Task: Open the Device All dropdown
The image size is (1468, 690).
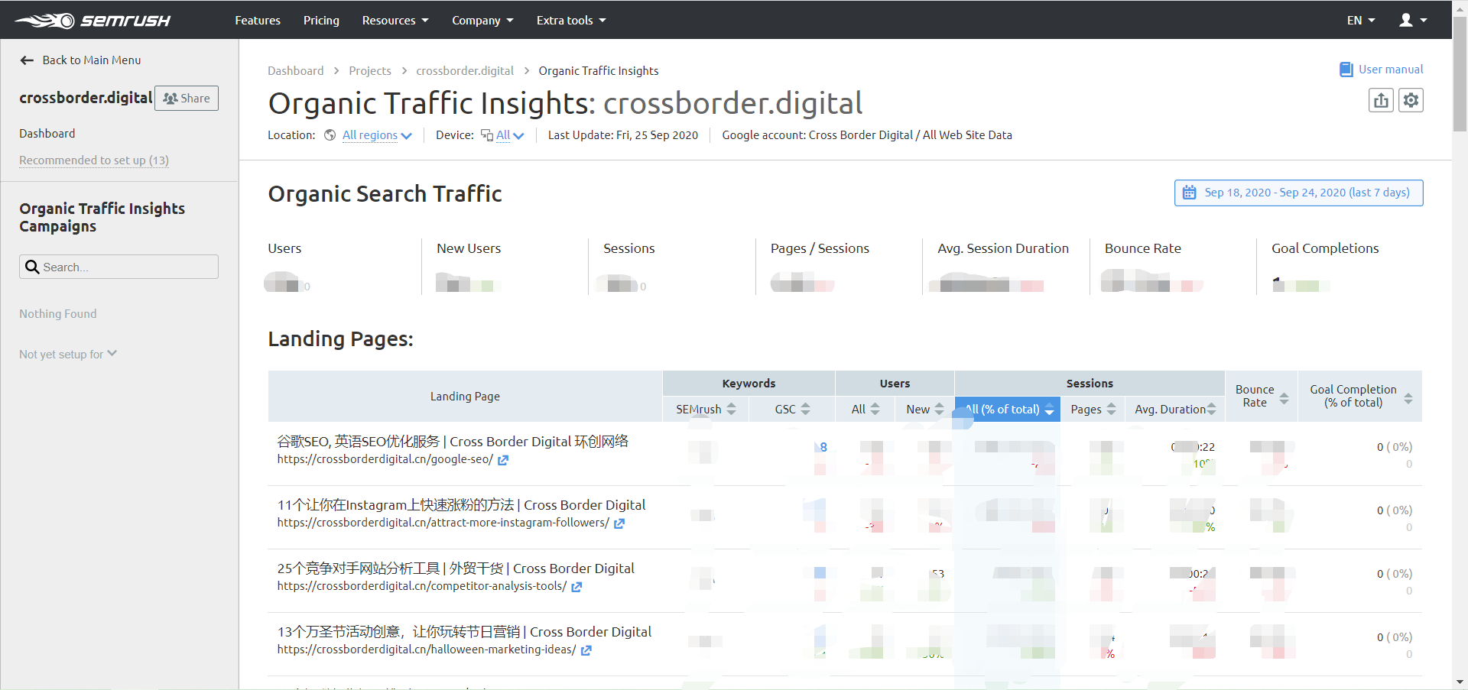Action: (x=509, y=135)
